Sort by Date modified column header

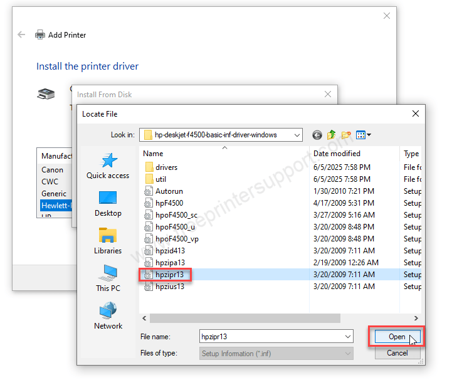click(355, 154)
